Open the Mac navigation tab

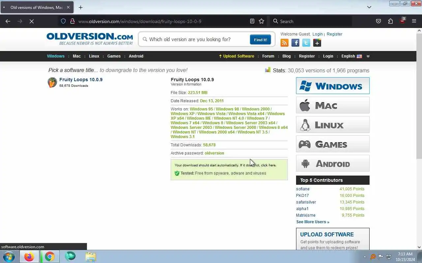77,56
